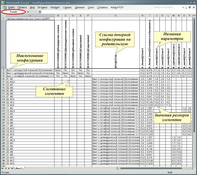197x175 pixels.
Task: Select column A header
Action: 30,16
